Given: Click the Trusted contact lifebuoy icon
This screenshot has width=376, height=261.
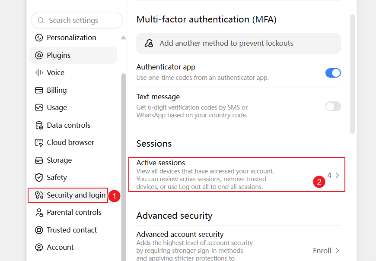Looking at the screenshot, I should [39, 230].
